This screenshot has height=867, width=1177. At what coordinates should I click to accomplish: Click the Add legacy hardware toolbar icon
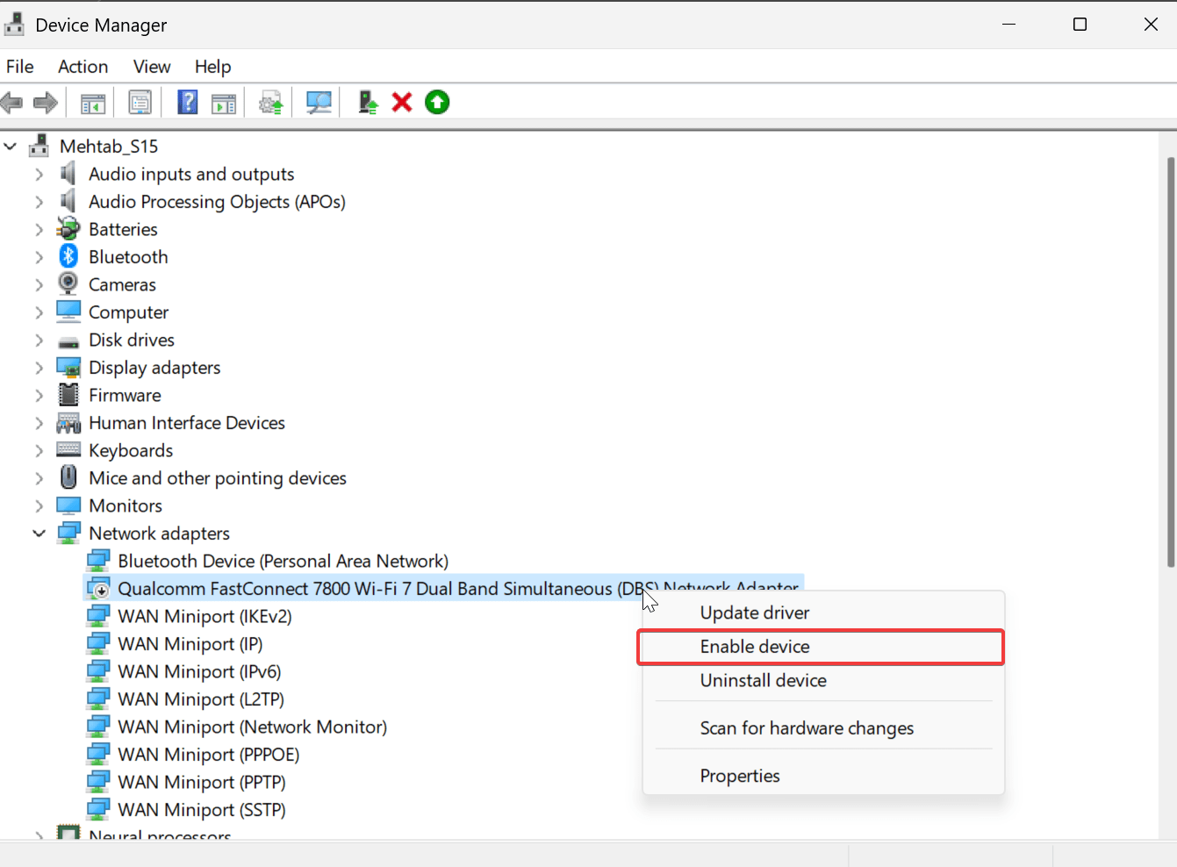tap(368, 103)
